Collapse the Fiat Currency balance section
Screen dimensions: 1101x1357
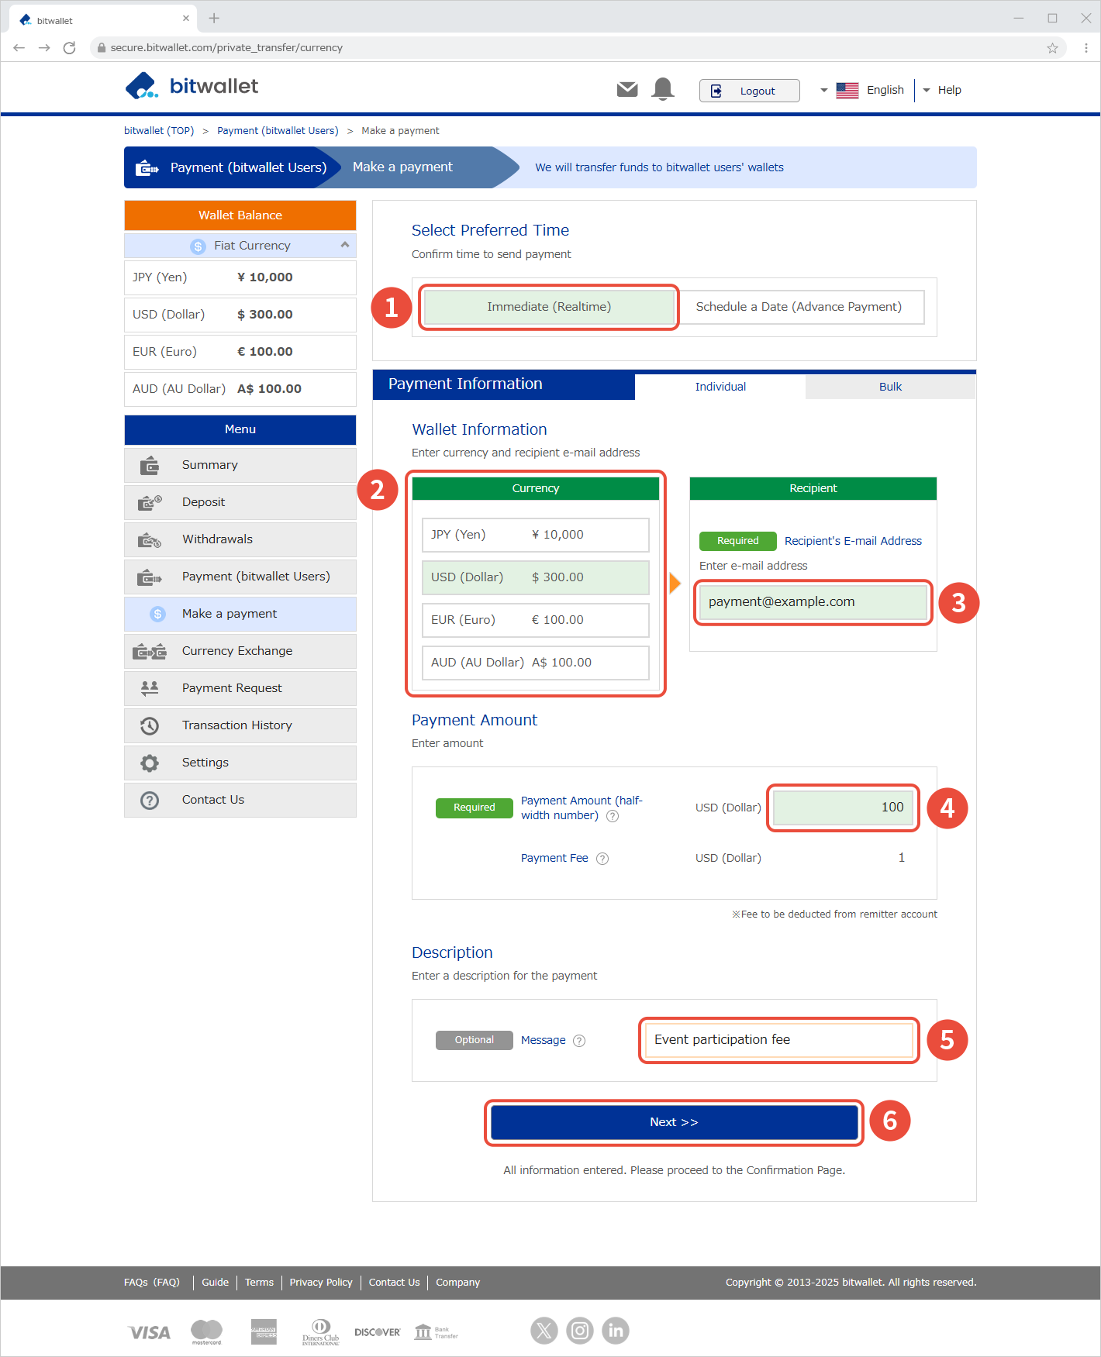point(240,246)
